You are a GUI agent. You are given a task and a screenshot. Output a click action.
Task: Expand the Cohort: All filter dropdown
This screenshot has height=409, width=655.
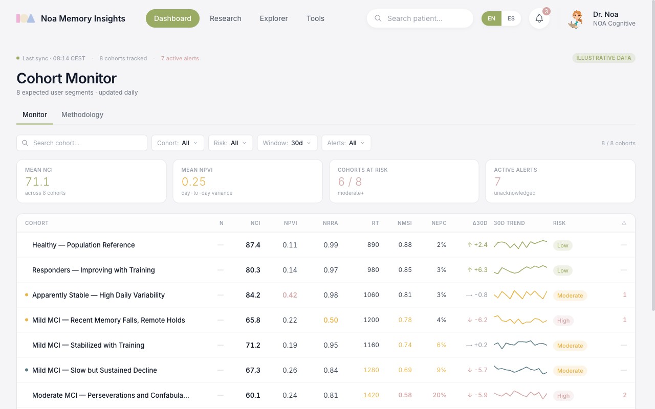[178, 143]
